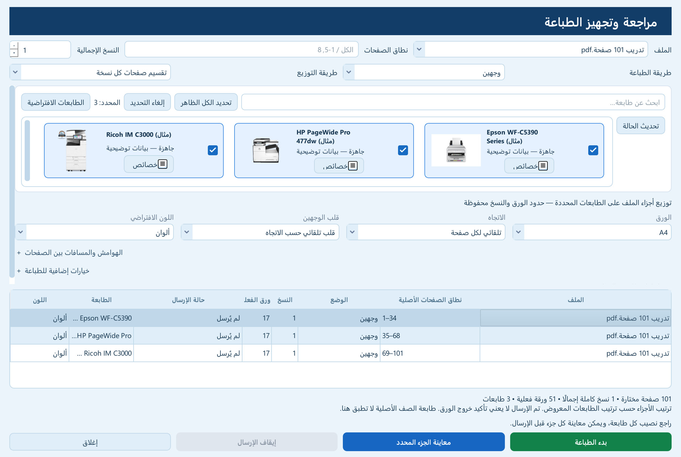Click the نطاق الصفحات الأصلية column header
681x457 pixels.
click(x=430, y=300)
